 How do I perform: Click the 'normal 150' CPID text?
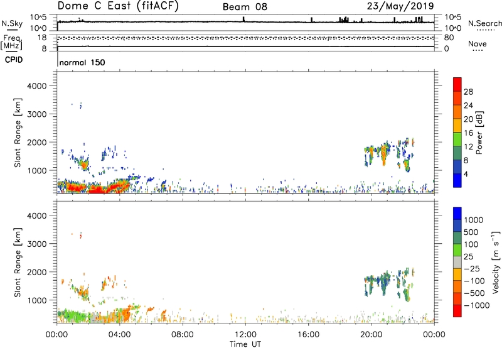[82, 62]
